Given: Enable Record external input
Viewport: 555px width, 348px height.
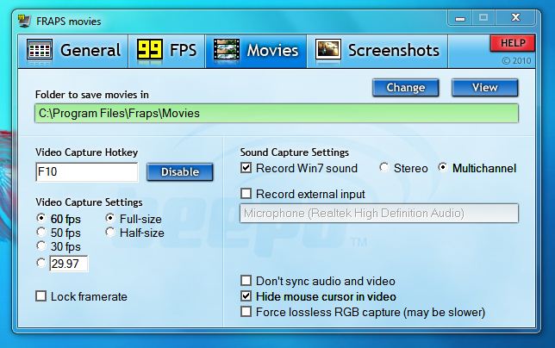Looking at the screenshot, I should [302, 194].
